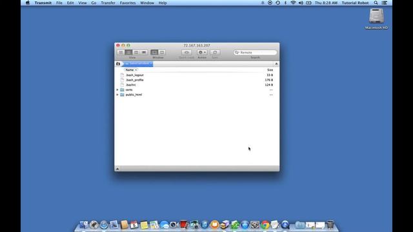Click the Quick Look eye button
Image resolution: width=413 pixels, height=232 pixels.
(186, 52)
